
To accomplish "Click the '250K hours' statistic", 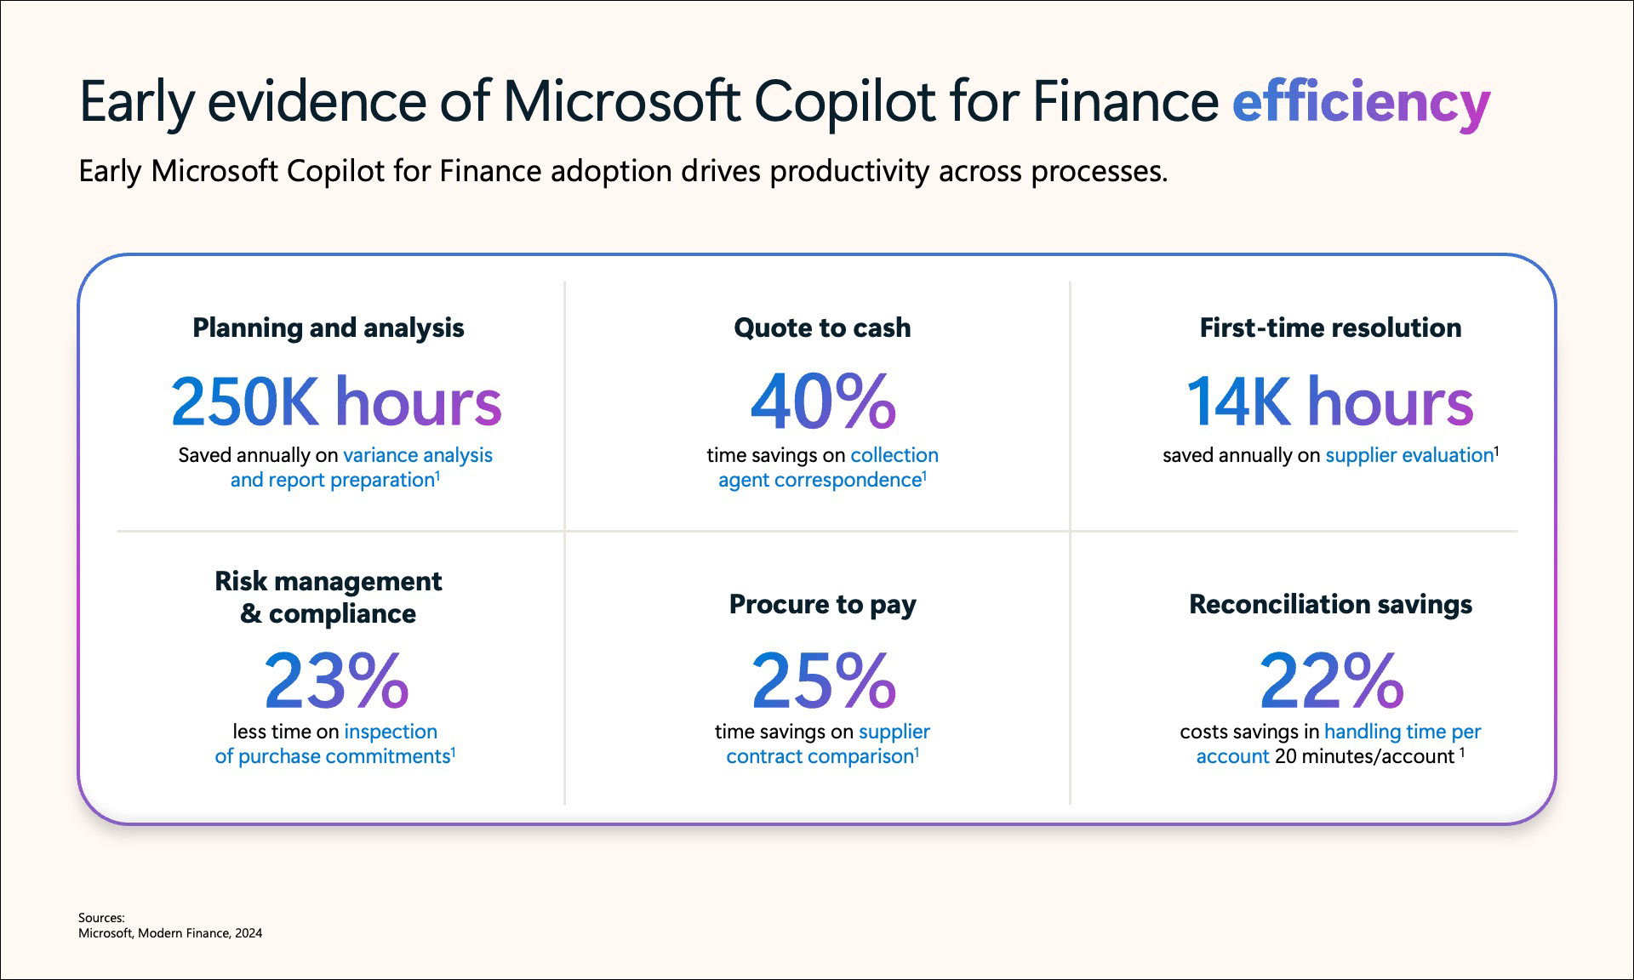I will click(336, 402).
